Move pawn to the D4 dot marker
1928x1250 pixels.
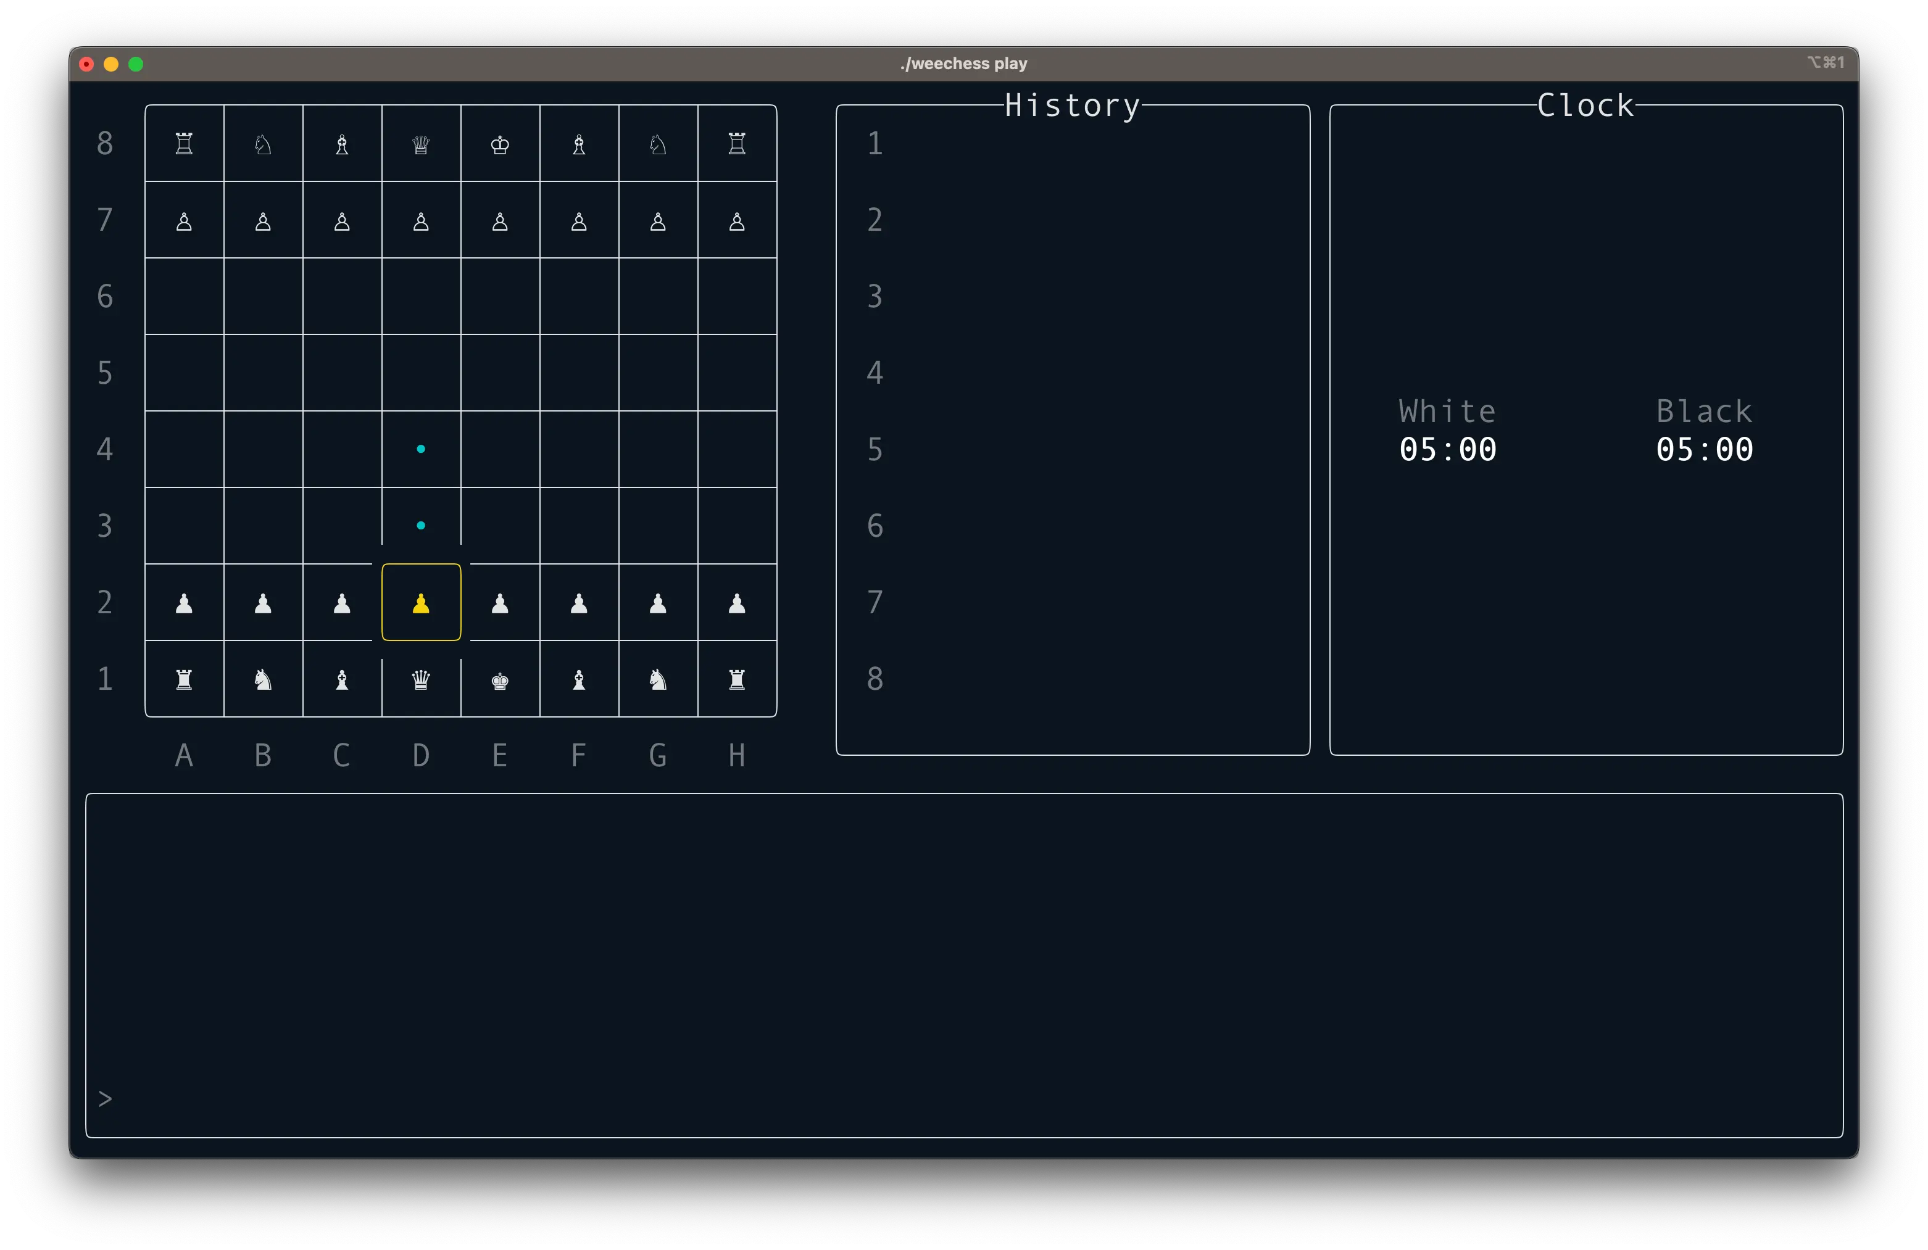(x=420, y=449)
